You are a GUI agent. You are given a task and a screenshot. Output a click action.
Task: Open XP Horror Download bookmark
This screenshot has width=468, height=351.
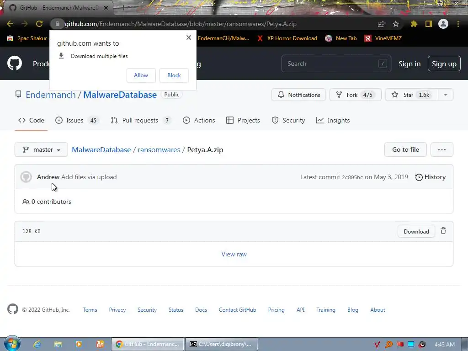[287, 38]
